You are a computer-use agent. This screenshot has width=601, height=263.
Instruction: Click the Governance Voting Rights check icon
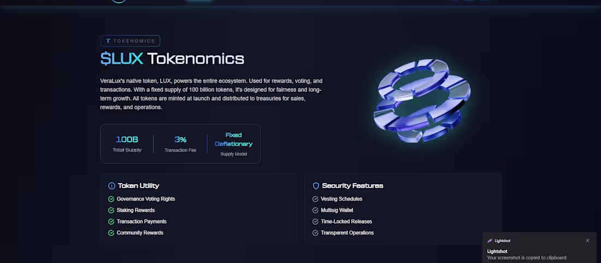click(x=111, y=199)
